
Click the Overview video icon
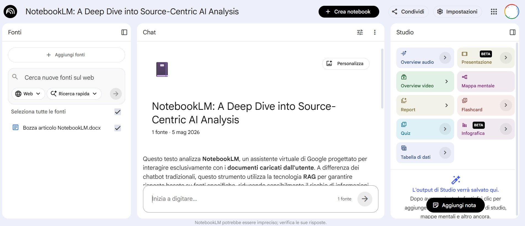(404, 77)
